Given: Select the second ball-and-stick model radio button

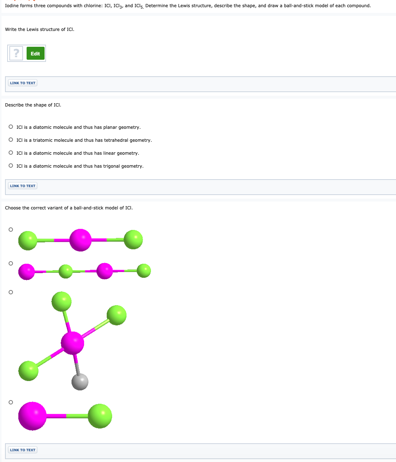Looking at the screenshot, I should pos(10,263).
